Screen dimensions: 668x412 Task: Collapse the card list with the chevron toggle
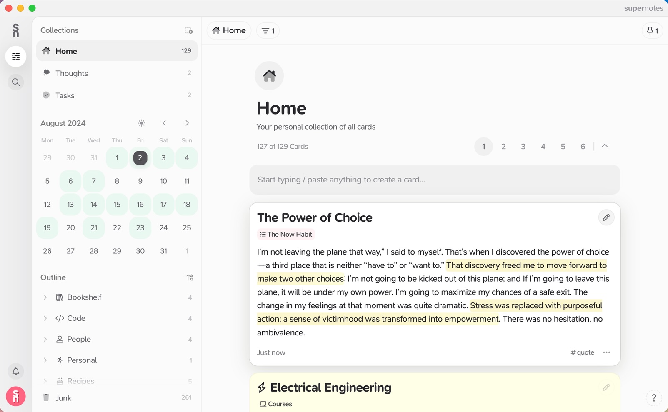605,146
